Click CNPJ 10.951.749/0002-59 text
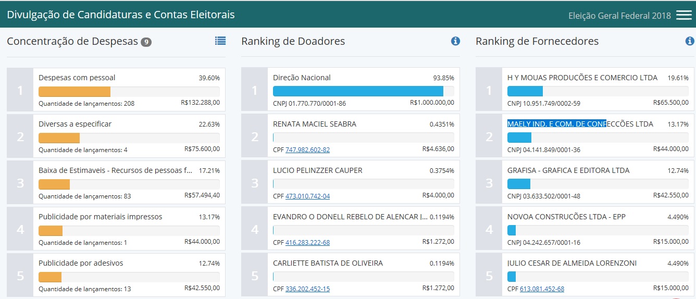This screenshot has width=696, height=299. 544,103
